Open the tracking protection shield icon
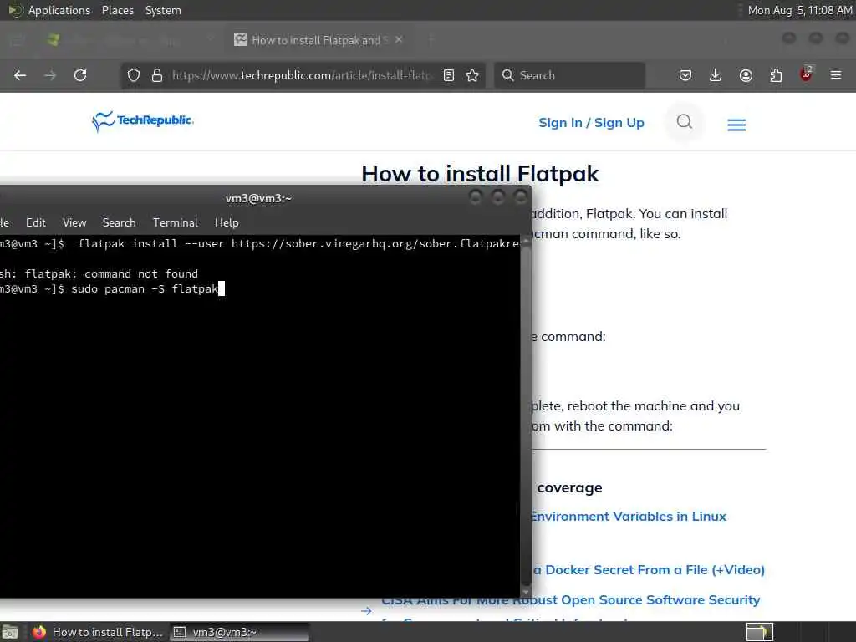 pyautogui.click(x=134, y=75)
